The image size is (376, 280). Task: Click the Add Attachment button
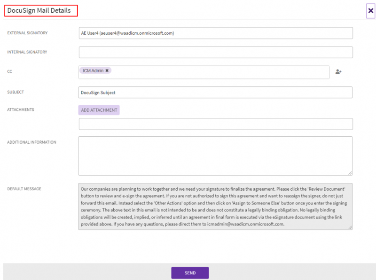click(x=99, y=110)
